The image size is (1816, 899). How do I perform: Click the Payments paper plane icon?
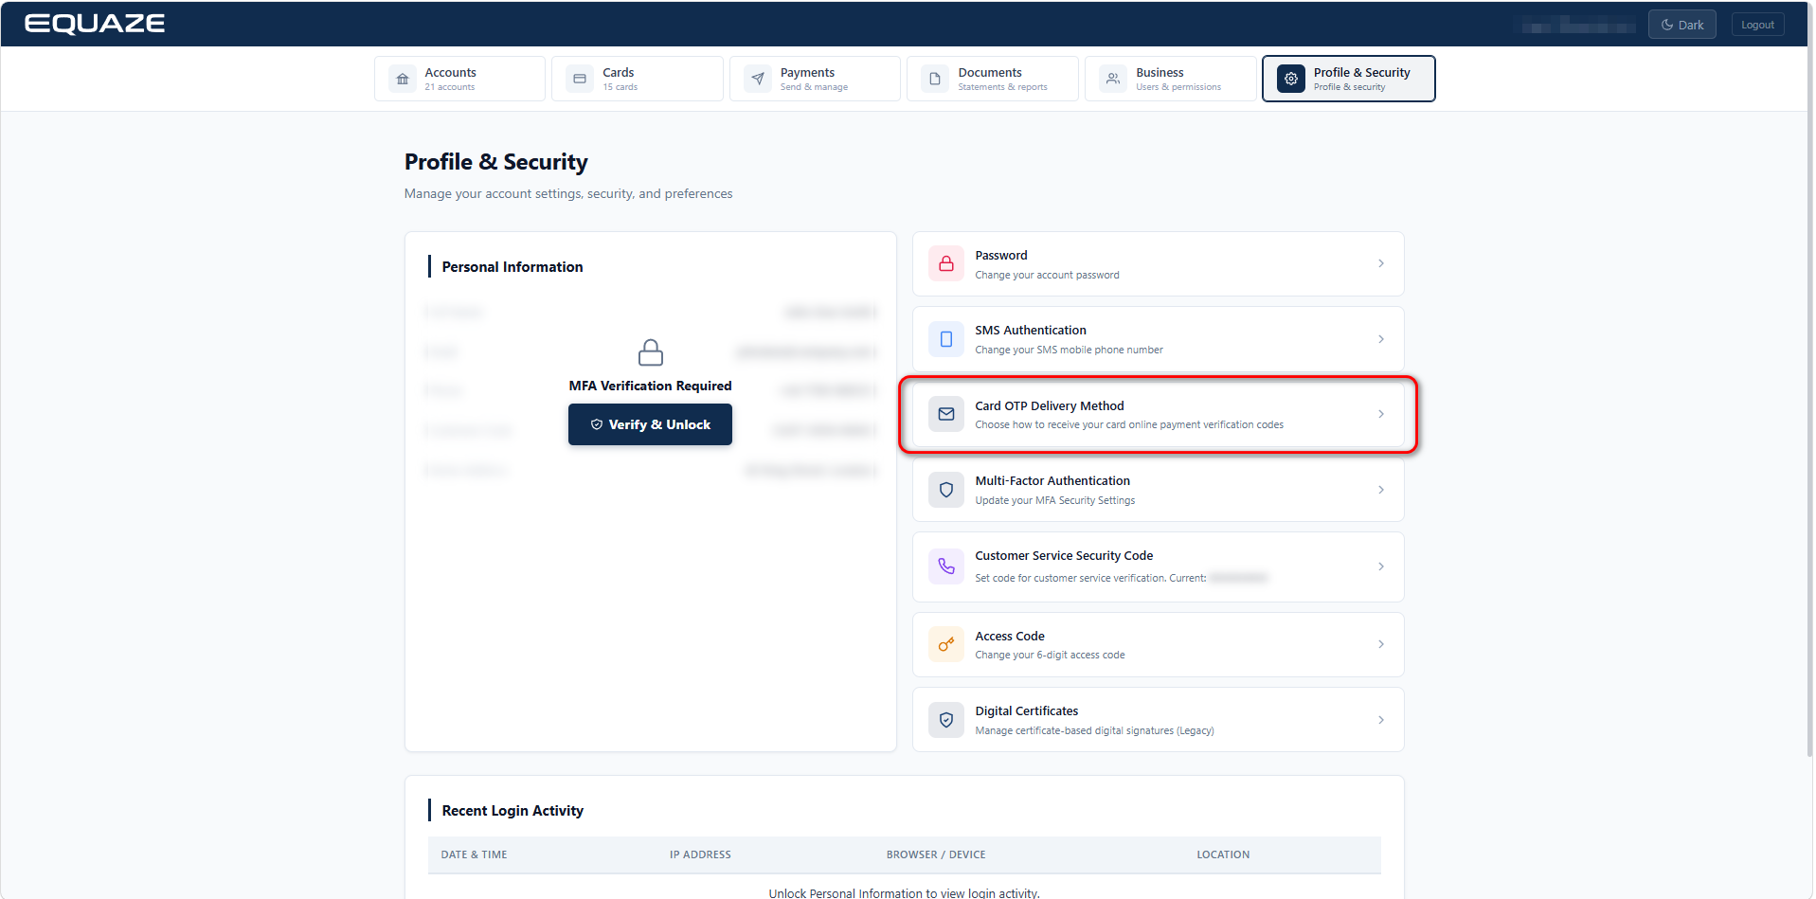tap(758, 79)
